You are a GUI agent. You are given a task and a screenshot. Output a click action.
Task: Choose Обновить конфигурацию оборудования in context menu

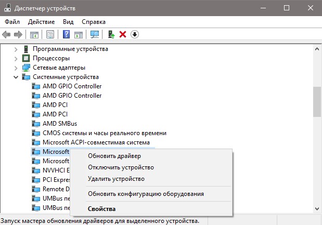(151, 194)
